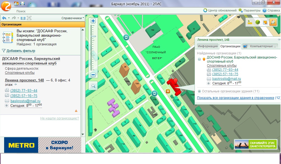Collapse the ДОСААФ России entry in popup
This screenshot has height=164, width=281.
pyautogui.click(x=199, y=59)
